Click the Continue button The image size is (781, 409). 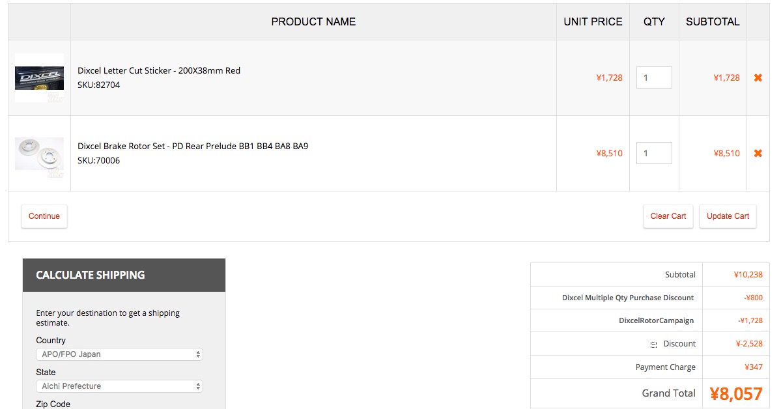click(44, 216)
